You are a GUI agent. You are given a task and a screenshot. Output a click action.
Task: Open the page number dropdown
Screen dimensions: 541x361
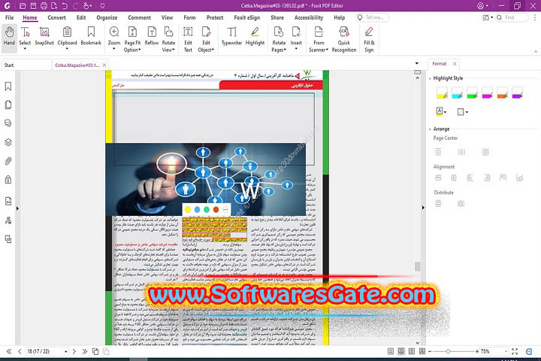65,352
